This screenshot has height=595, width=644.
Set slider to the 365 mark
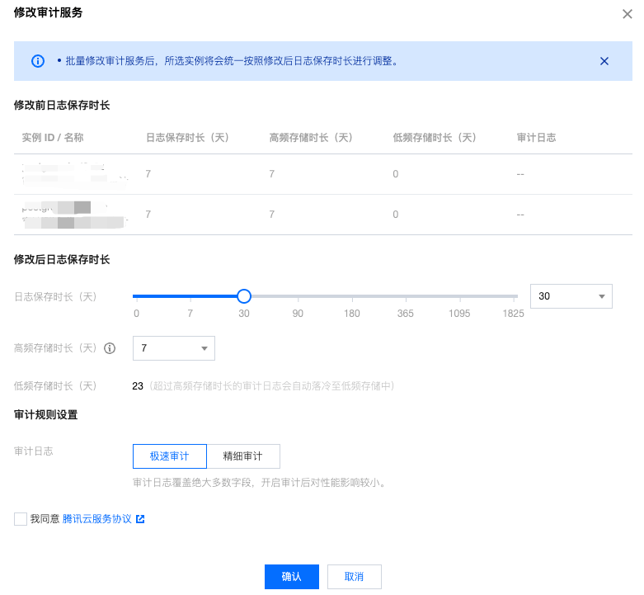pyautogui.click(x=406, y=296)
